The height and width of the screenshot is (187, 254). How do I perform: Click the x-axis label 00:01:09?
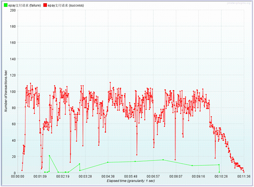coord(40,177)
